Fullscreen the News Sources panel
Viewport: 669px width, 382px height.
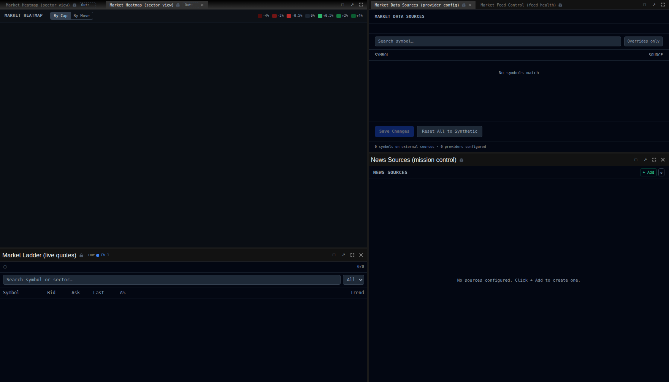click(654, 160)
